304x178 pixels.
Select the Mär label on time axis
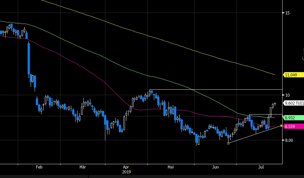click(x=83, y=167)
